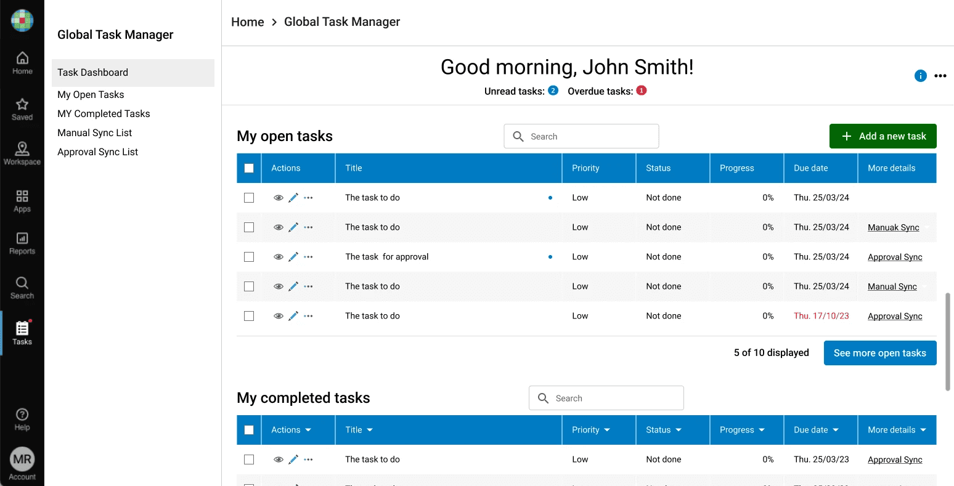
Task: Go to Workspace in the left rail
Action: pyautogui.click(x=22, y=153)
